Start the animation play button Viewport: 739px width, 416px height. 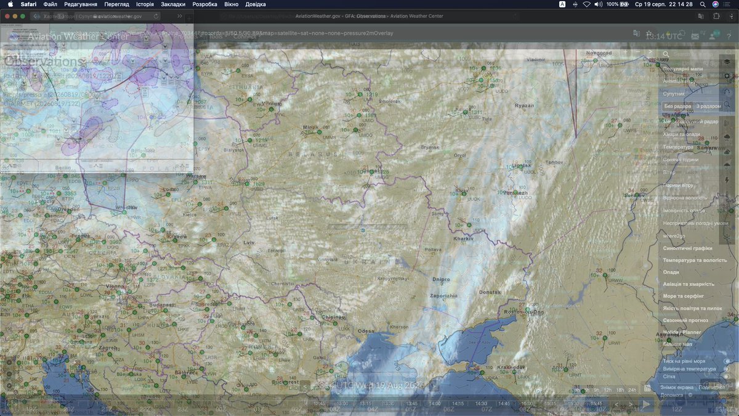(646, 404)
